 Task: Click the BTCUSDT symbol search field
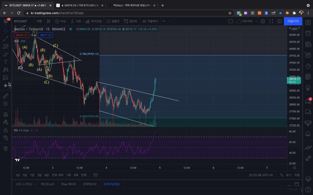(21, 21)
